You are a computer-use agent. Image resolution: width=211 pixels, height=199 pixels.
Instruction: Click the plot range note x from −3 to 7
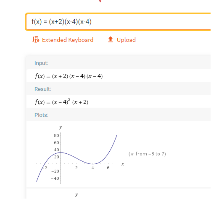pos(147,154)
